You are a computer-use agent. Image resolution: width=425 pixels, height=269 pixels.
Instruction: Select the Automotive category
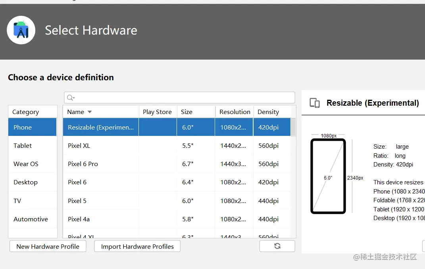pos(33,219)
